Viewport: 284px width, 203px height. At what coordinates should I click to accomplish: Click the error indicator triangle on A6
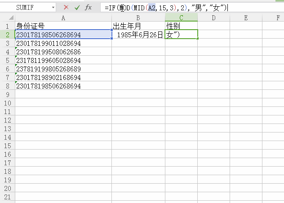point(16,65)
